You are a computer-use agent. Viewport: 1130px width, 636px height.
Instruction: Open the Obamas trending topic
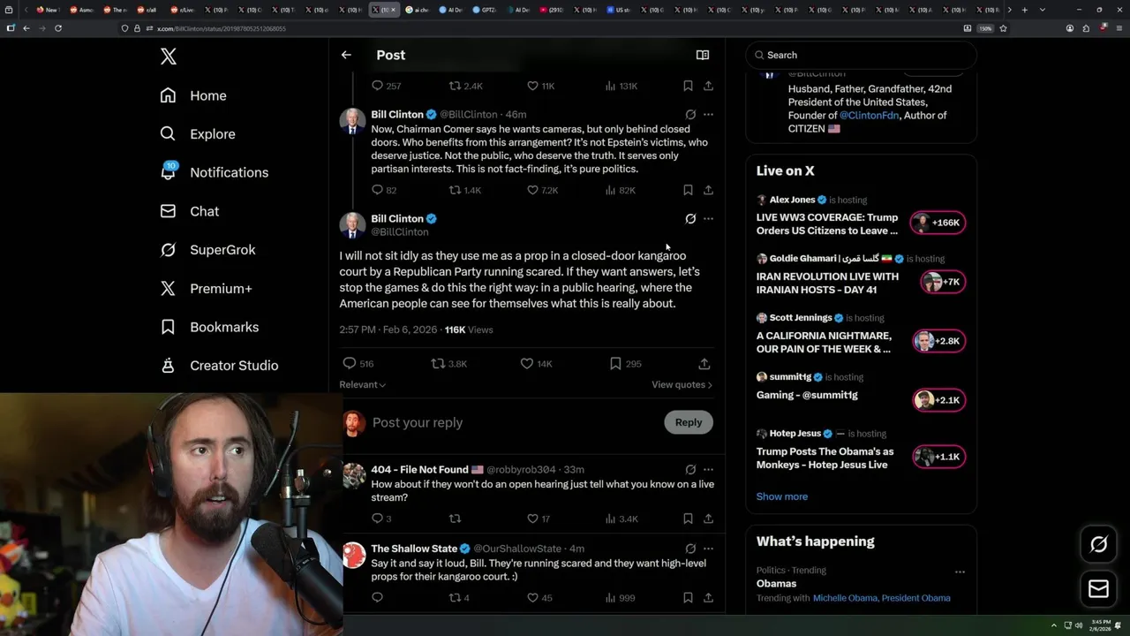pyautogui.click(x=776, y=584)
